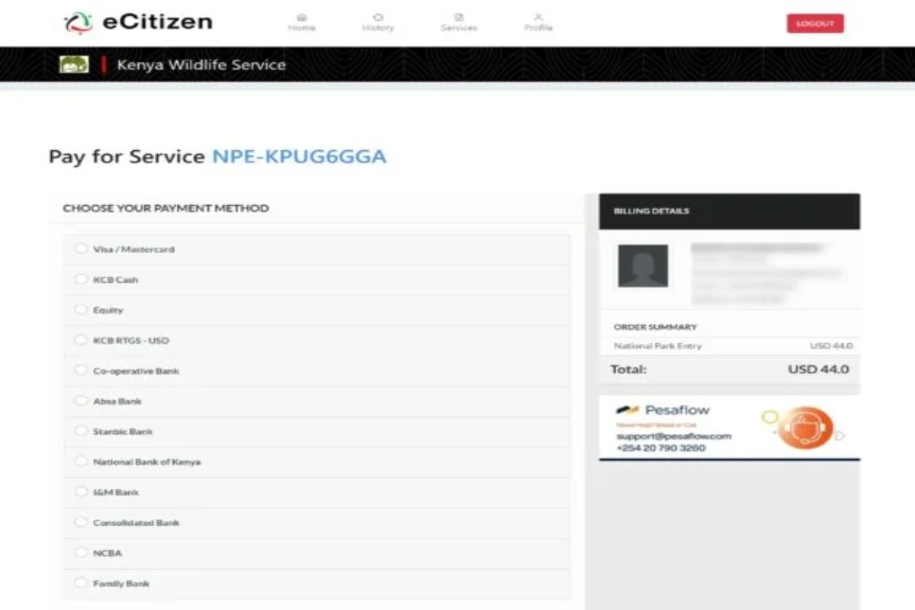Click the eCitizen logo
The height and width of the screenshot is (610, 915).
[138, 22]
